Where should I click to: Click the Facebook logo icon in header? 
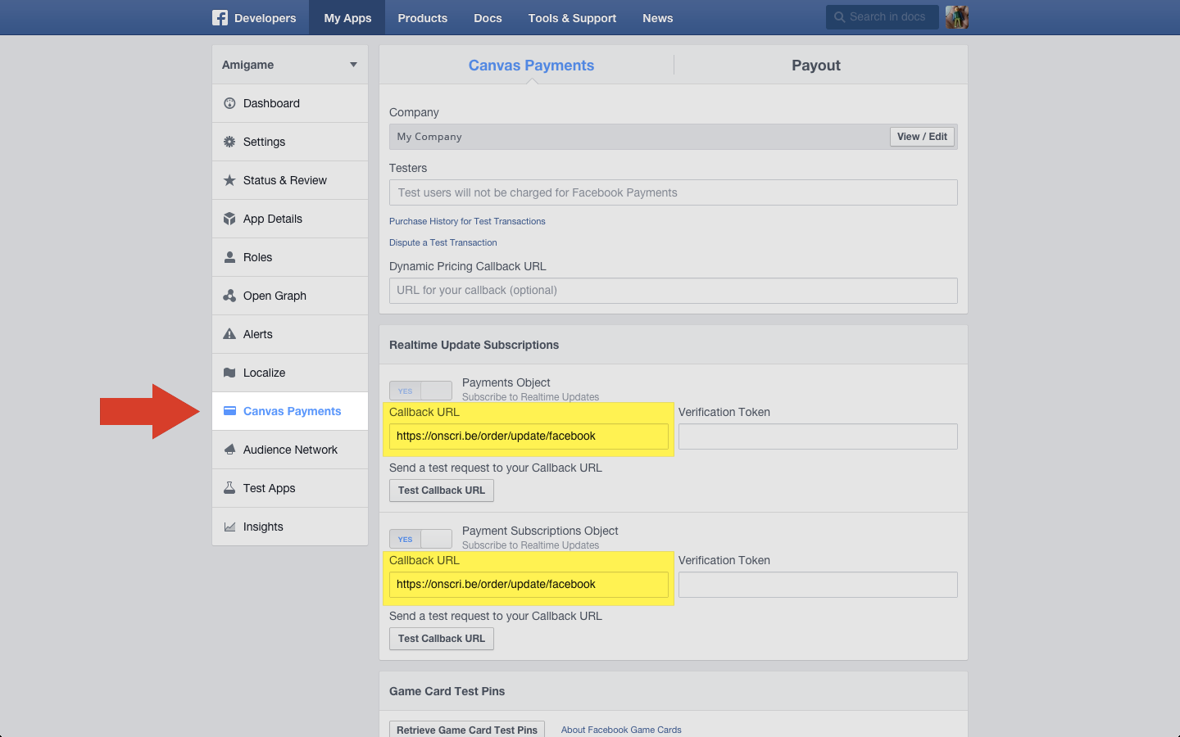click(220, 17)
